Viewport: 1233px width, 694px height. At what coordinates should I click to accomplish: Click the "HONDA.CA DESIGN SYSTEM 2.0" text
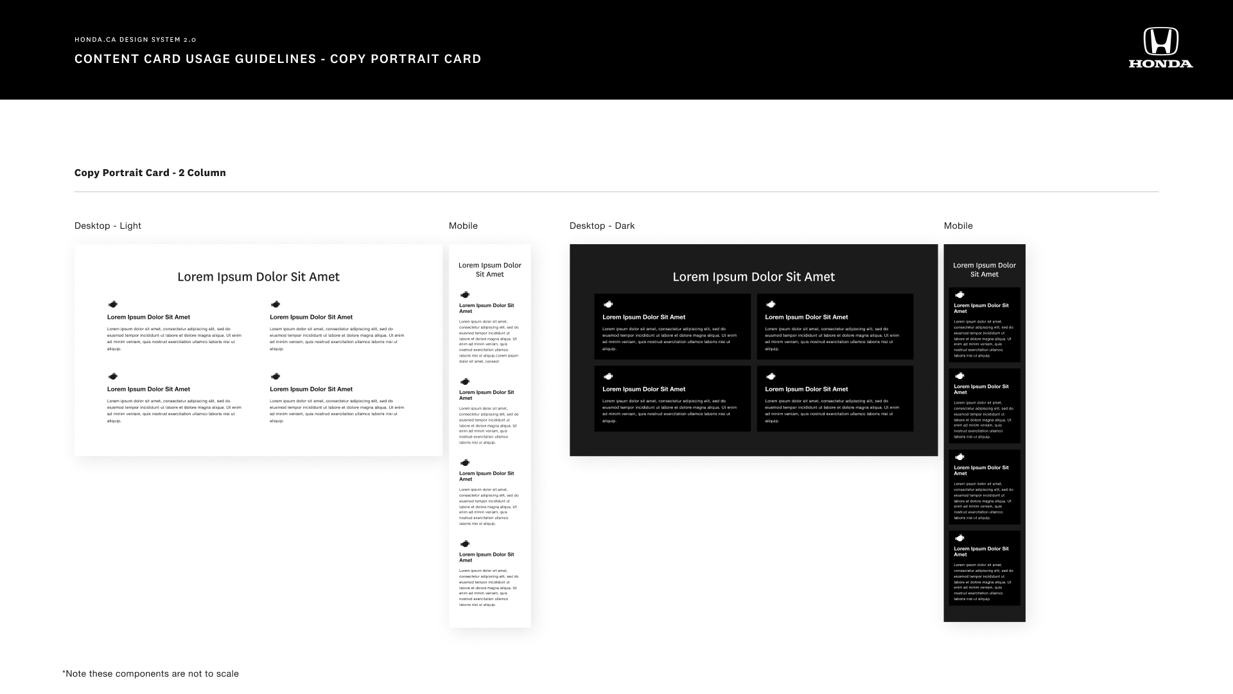[136, 40]
